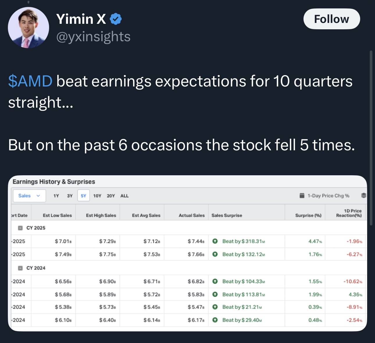Viewport: 375px width, 343px height.
Task: Click the calendar icon beside 1-Day Price Chg %
Action: [x=302, y=196]
